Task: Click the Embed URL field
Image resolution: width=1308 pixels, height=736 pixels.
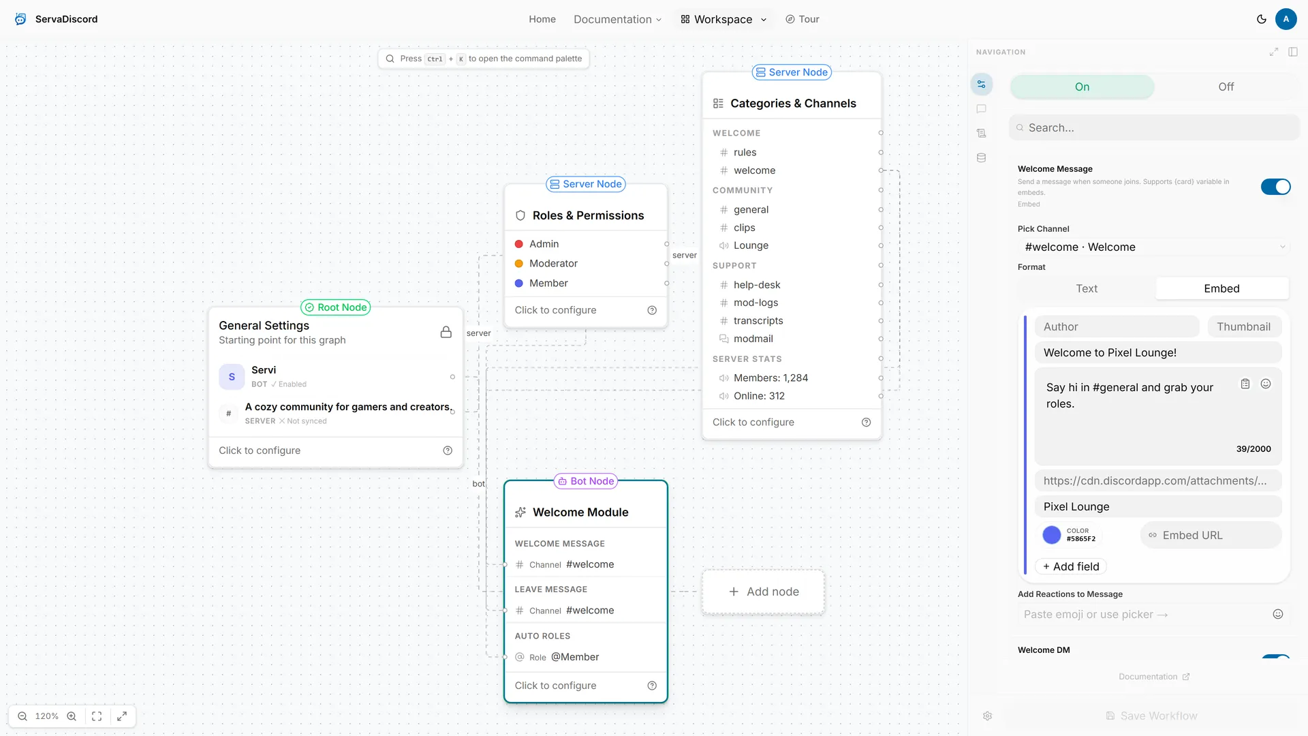Action: [1211, 536]
